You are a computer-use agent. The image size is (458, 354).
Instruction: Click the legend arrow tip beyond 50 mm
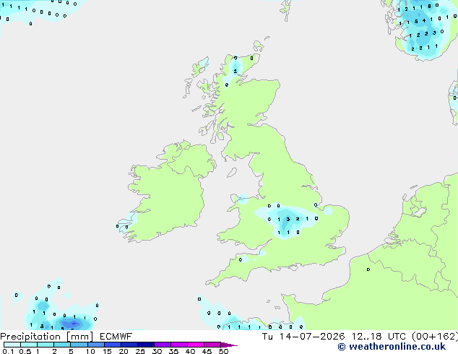(229, 345)
